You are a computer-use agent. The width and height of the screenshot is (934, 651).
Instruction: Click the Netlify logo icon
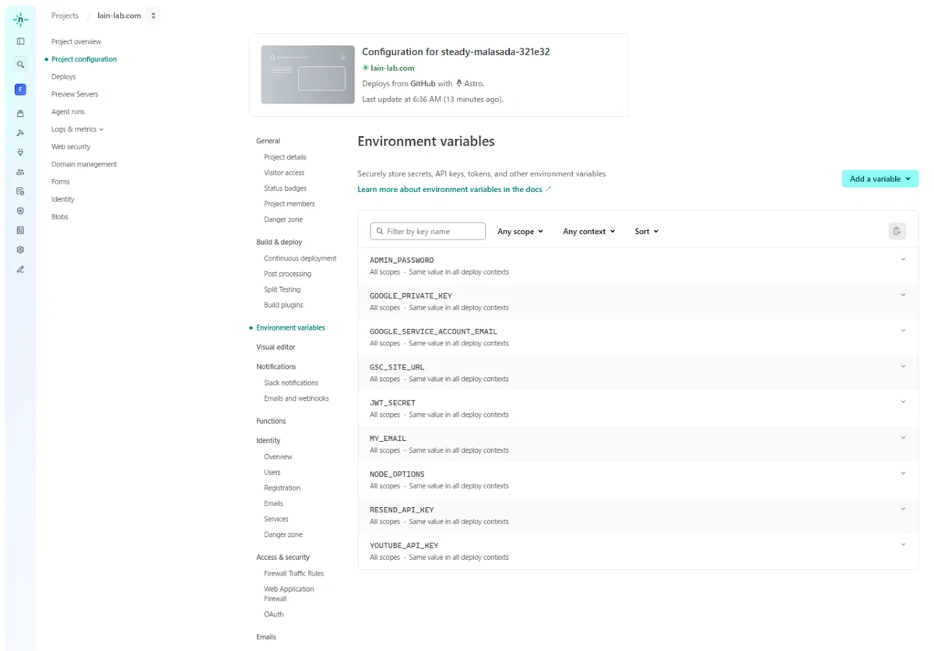(x=20, y=20)
